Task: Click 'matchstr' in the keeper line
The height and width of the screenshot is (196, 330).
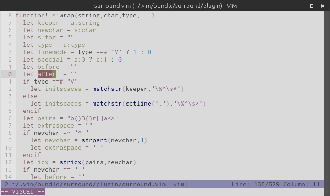Action: [x=107, y=89]
